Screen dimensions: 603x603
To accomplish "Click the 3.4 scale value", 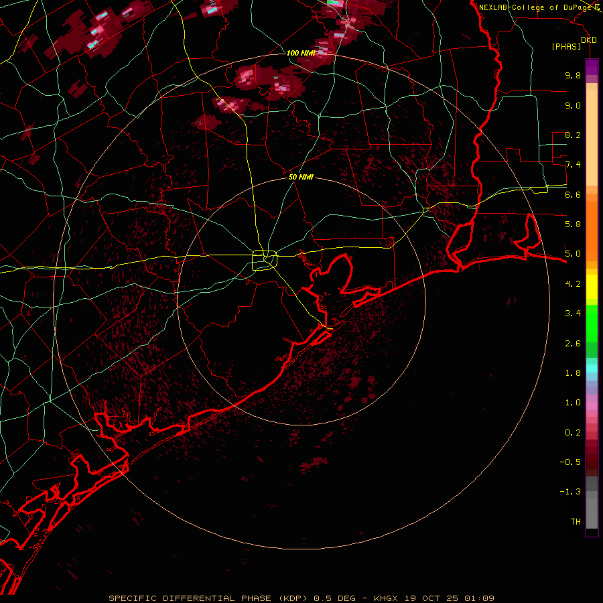I will coord(573,314).
